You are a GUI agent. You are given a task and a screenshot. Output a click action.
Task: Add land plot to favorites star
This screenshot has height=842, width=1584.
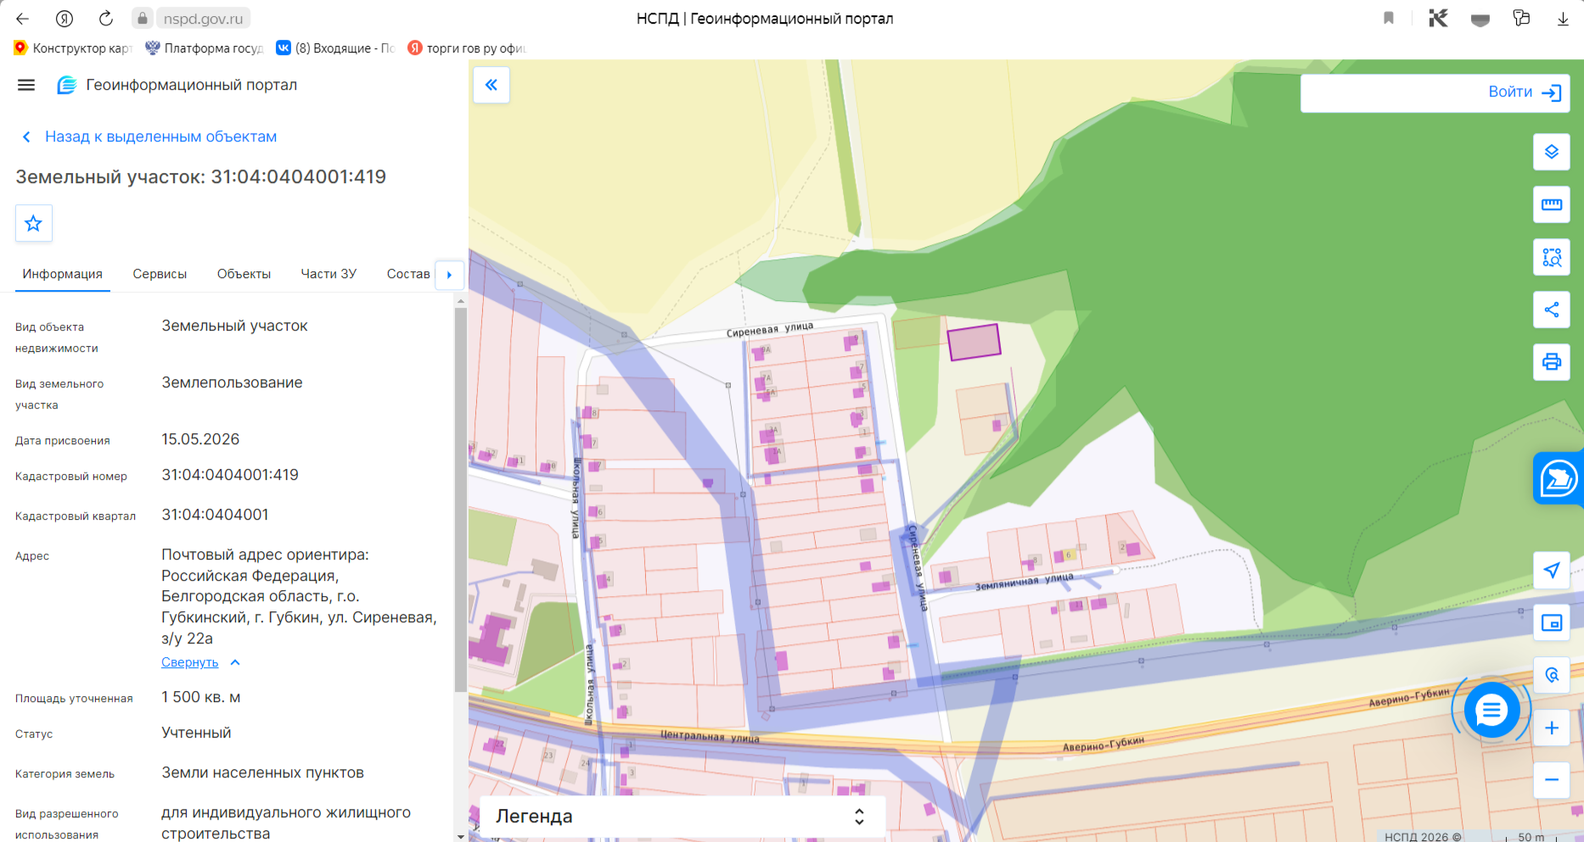pyautogui.click(x=34, y=223)
